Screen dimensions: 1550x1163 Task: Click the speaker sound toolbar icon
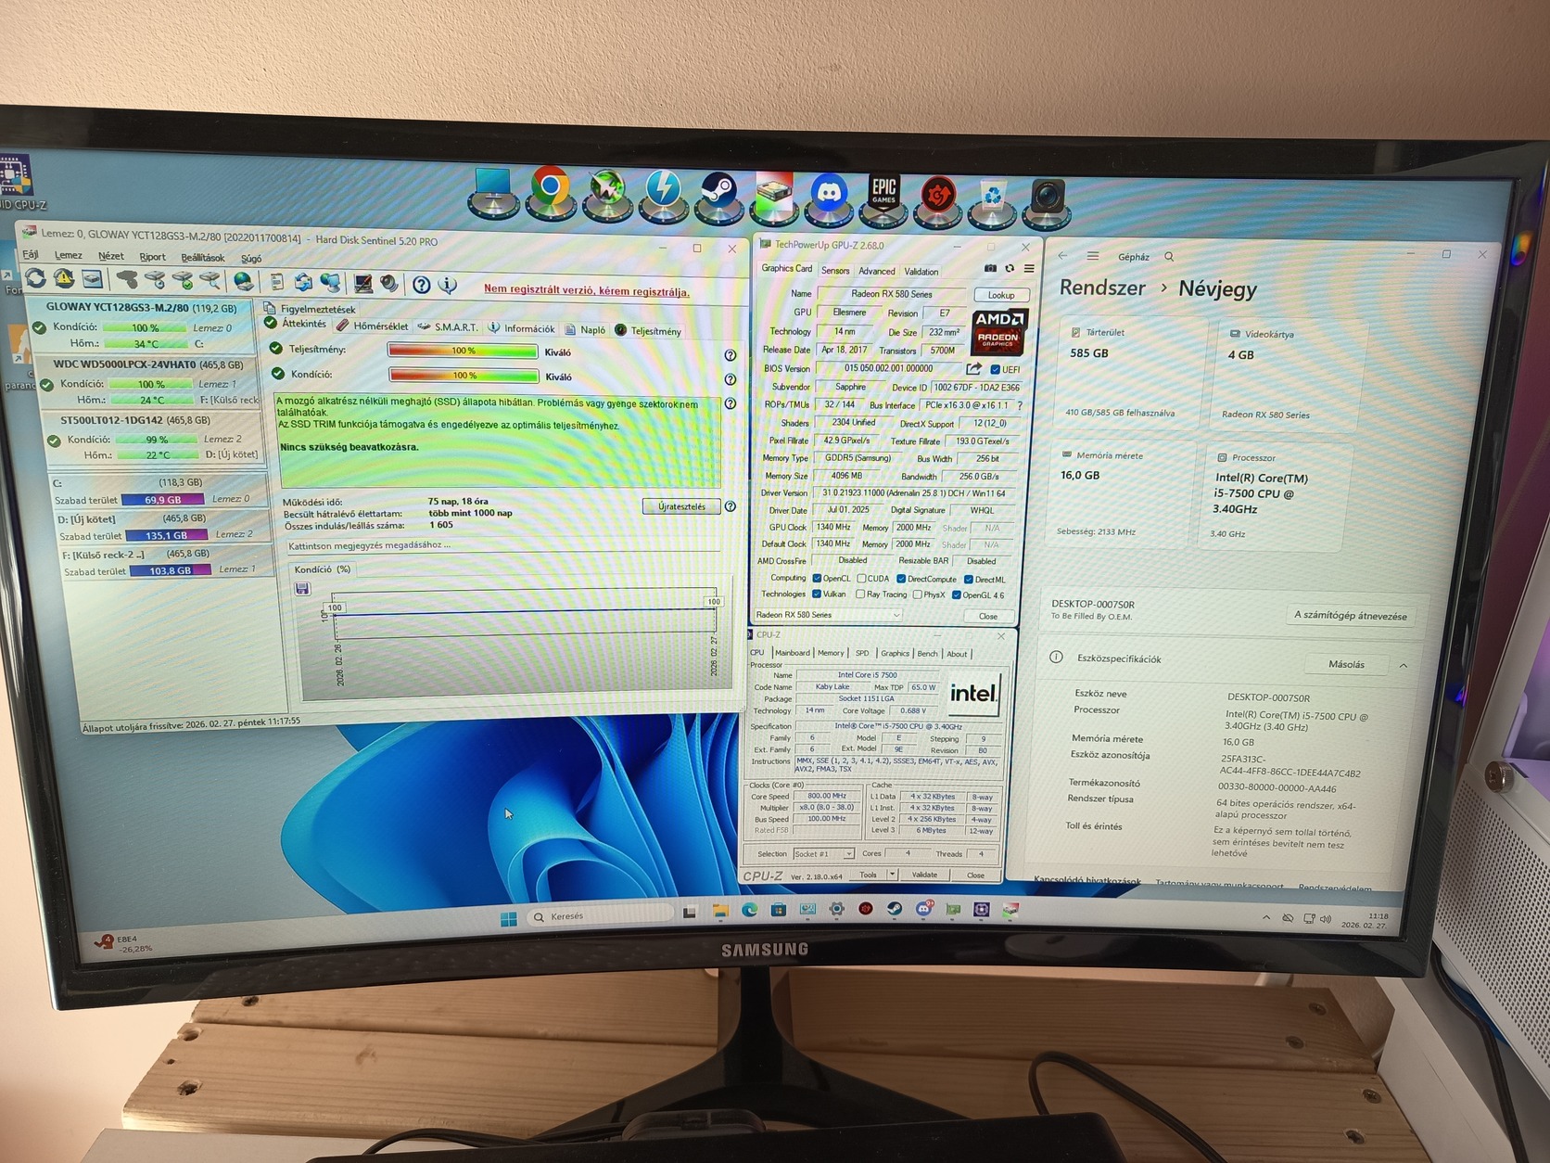pos(389,284)
